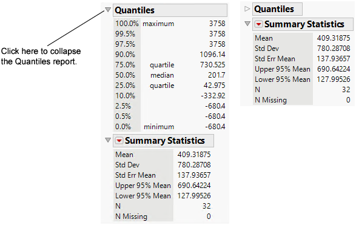
Task: Open red triangle menu of right Summary Statistics
Action: 258,24
